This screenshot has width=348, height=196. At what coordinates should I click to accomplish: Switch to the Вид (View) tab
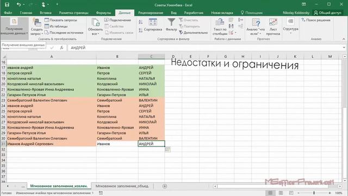[x=173, y=13]
